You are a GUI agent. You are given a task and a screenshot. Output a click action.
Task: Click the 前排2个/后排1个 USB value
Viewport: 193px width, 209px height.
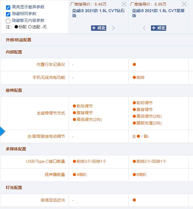[x=149, y=161]
